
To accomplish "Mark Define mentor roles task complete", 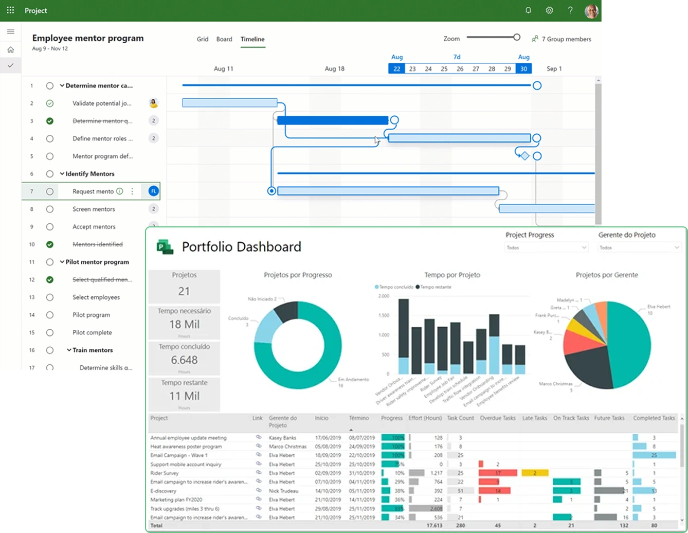I will (49, 138).
